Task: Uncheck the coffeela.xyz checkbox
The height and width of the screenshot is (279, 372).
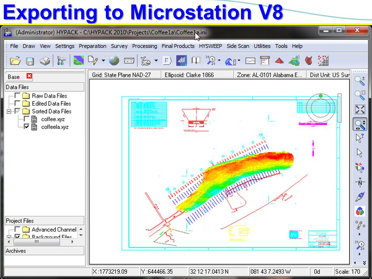Action: click(27, 126)
